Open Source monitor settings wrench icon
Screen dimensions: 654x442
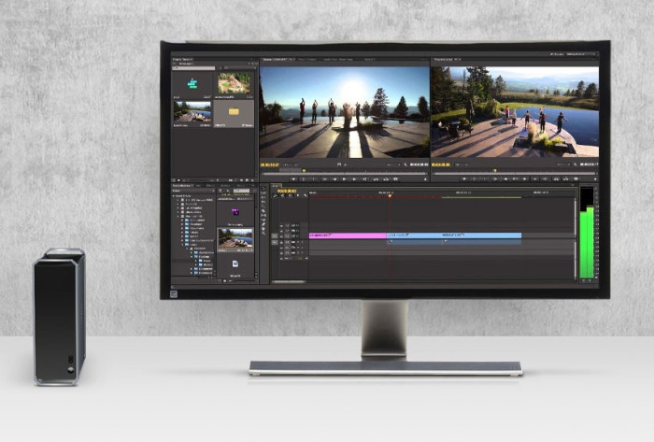pos(405,164)
